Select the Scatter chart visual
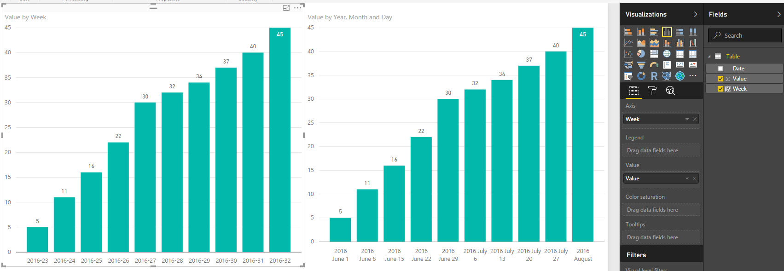Image resolution: width=784 pixels, height=271 pixels. tap(628, 54)
